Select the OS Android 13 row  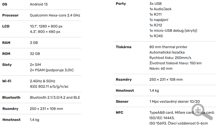click(41, 4)
